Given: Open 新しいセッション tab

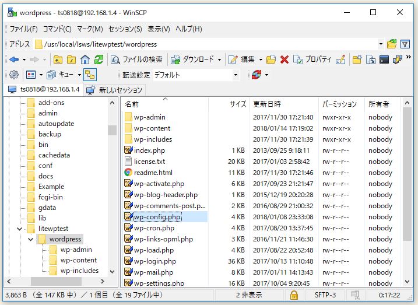Looking at the screenshot, I should tap(115, 90).
